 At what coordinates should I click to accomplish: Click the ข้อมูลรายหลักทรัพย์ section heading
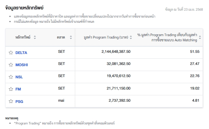point(25,8)
